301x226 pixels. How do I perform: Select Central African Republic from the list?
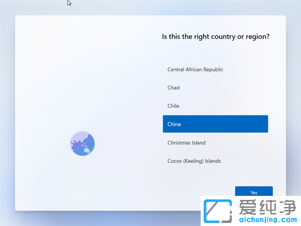[x=215, y=69]
